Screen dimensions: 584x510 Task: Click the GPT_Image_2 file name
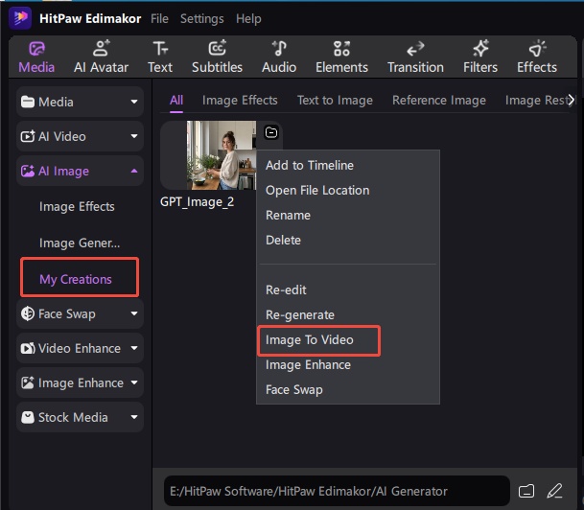197,202
